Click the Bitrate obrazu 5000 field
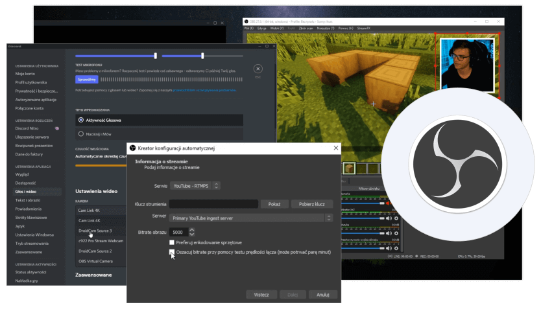The width and height of the screenshot is (541, 309). pos(179,232)
